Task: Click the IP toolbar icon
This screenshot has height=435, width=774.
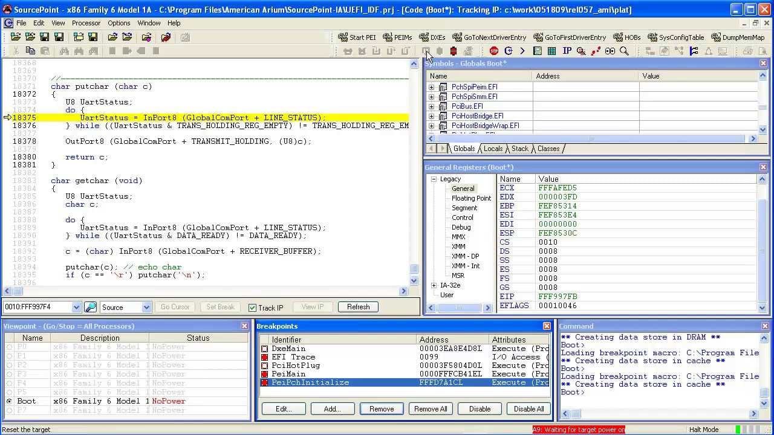Action: [x=567, y=51]
